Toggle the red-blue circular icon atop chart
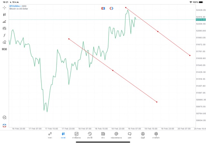 (x=111, y=8)
